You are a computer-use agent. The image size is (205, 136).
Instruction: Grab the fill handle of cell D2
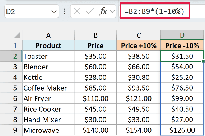tap(203, 61)
